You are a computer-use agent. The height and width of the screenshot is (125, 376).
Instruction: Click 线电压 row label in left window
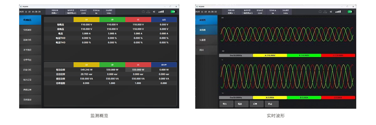tap(60, 29)
